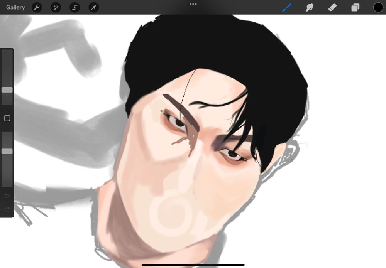
Task: Select the Eraser tool
Action: pos(333,7)
